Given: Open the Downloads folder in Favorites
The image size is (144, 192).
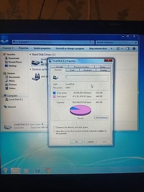Looking at the screenshot, I should (x=14, y=58).
